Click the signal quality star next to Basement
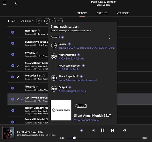The height and width of the screenshot is (142, 152). tap(63, 37)
